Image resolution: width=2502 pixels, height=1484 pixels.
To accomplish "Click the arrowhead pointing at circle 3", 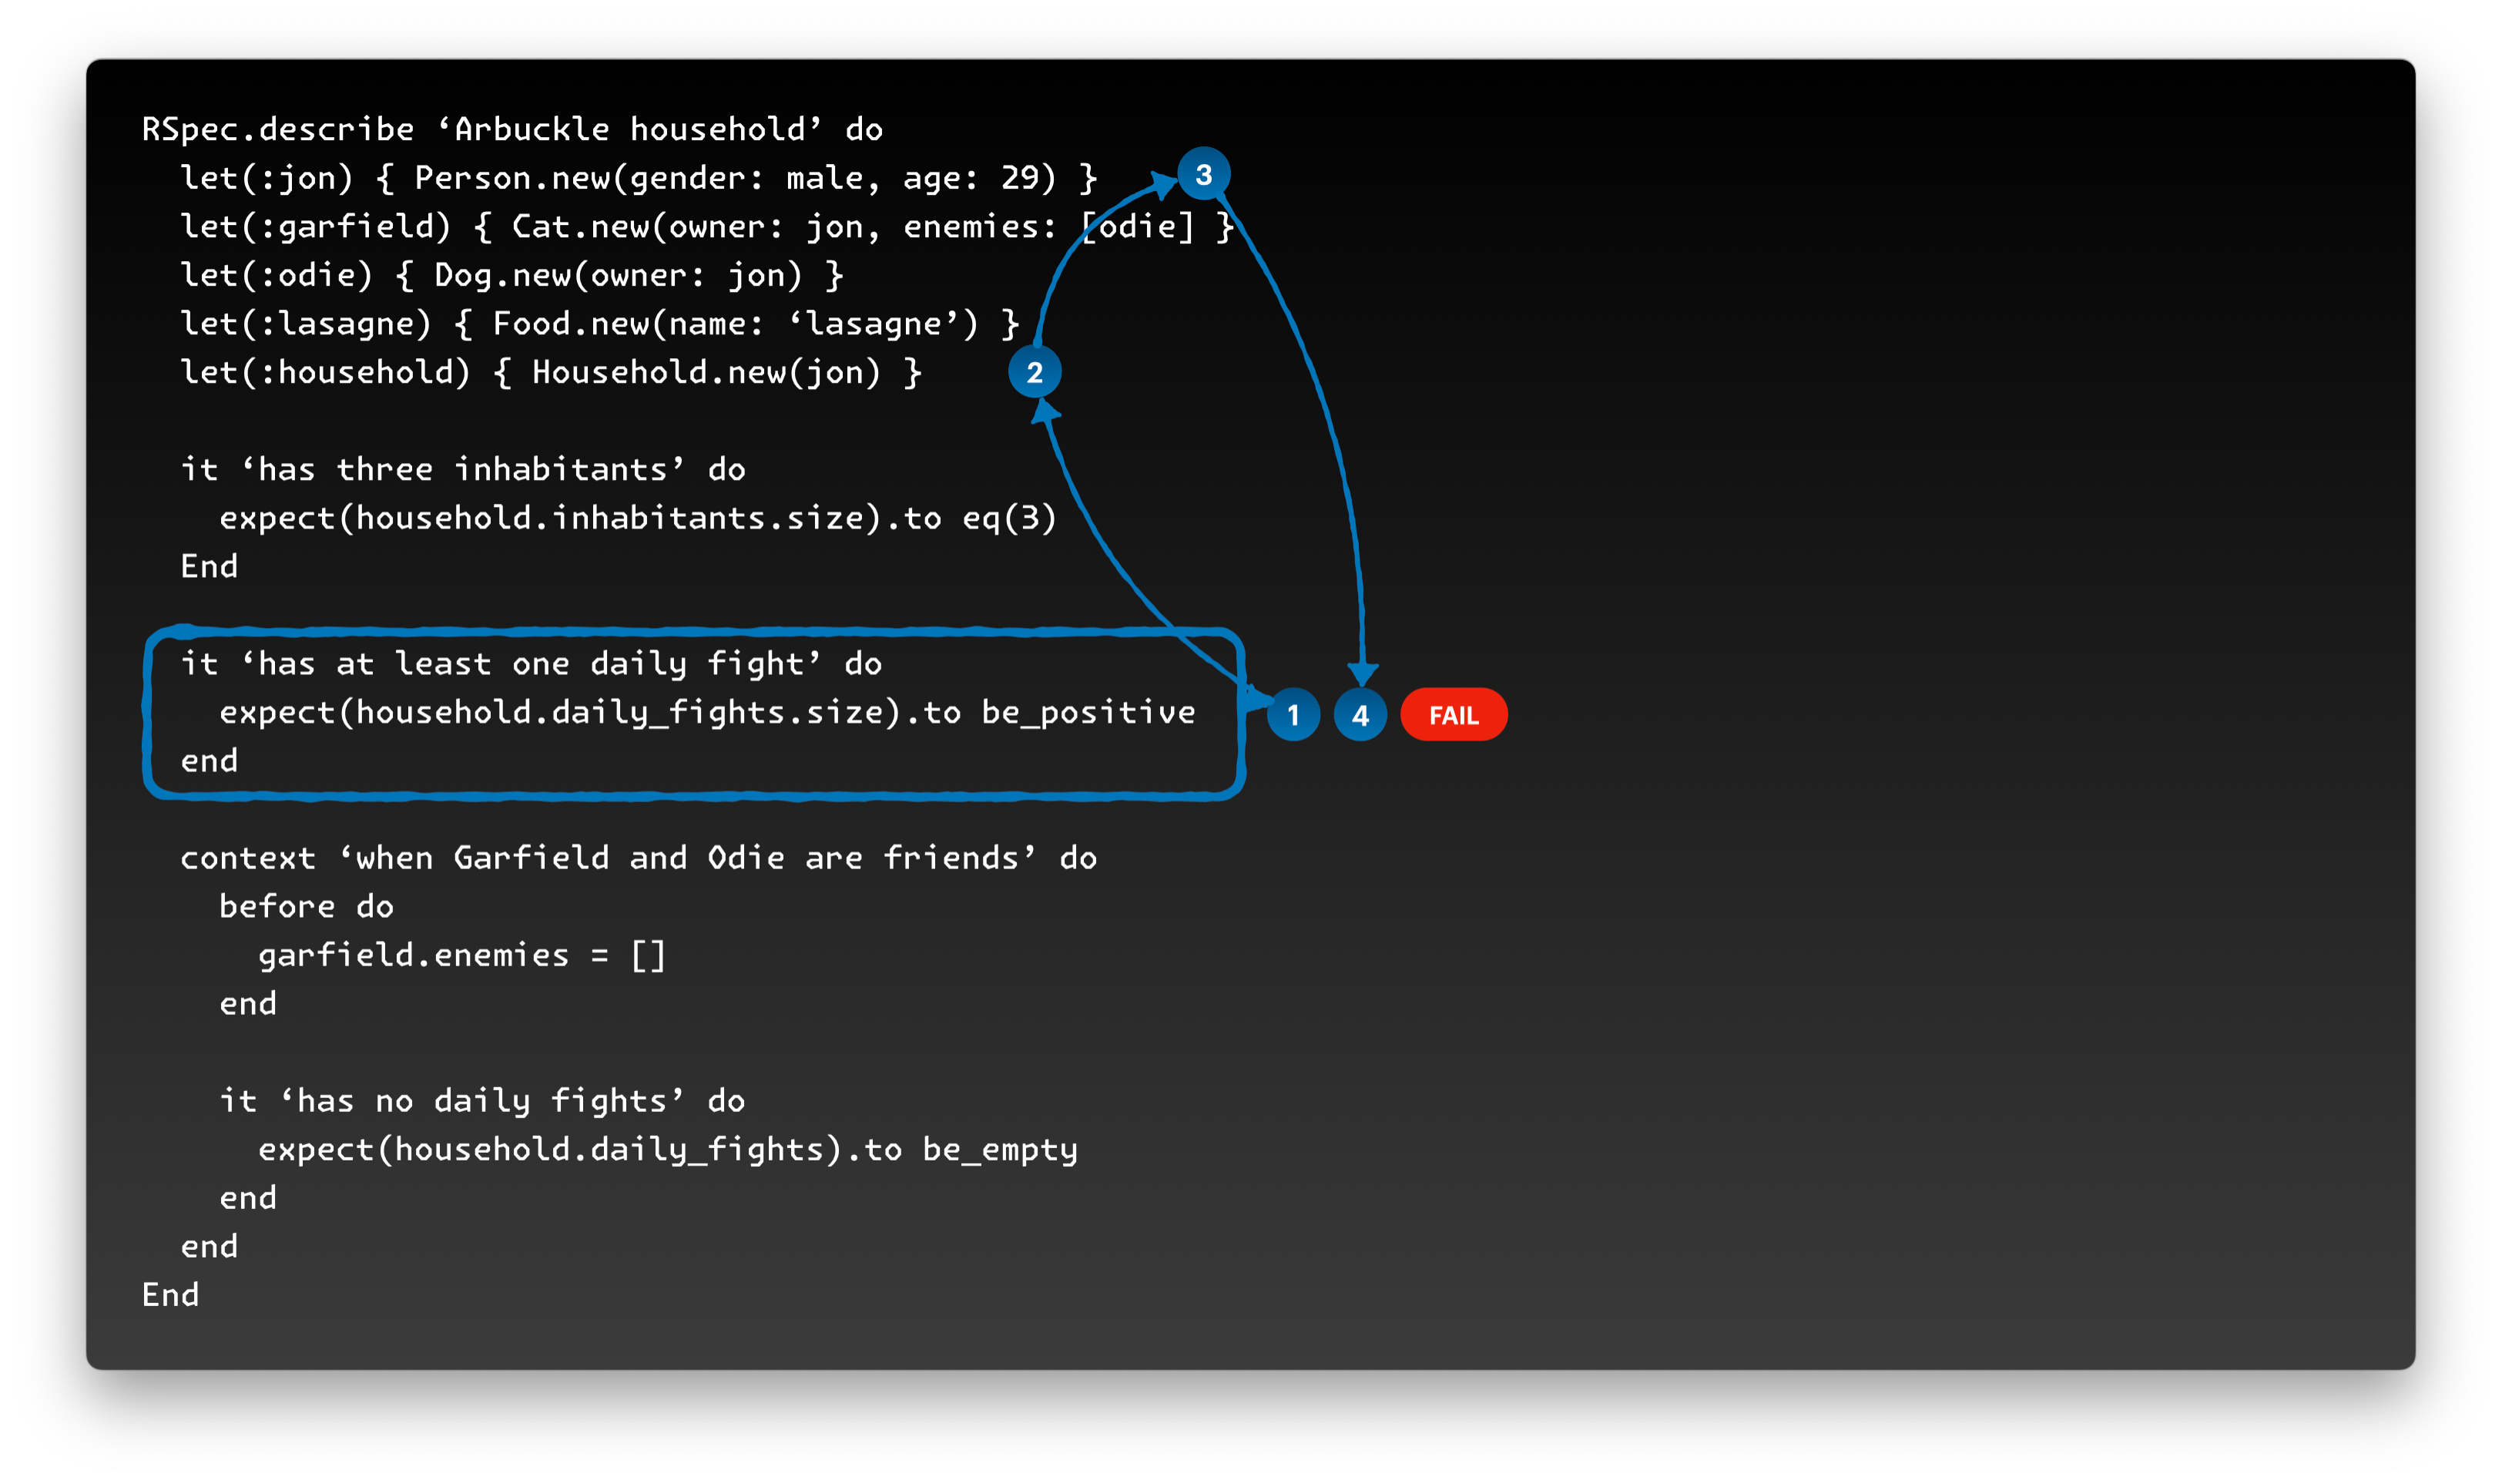I will 1163,184.
